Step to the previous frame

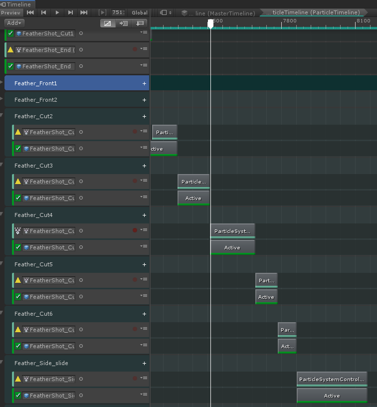pyautogui.click(x=44, y=12)
